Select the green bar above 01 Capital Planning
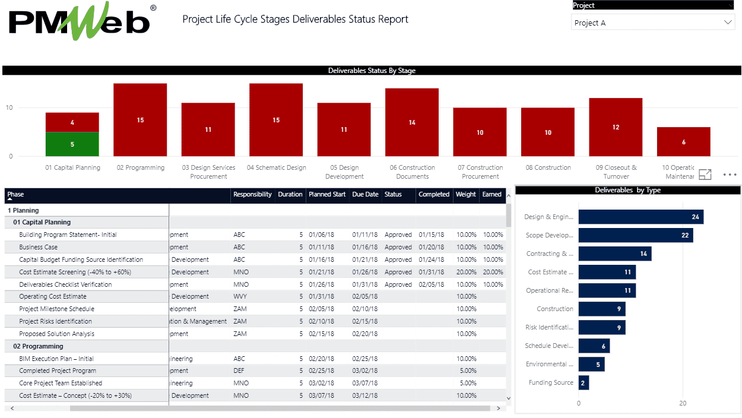The height and width of the screenshot is (418, 742). (72, 144)
